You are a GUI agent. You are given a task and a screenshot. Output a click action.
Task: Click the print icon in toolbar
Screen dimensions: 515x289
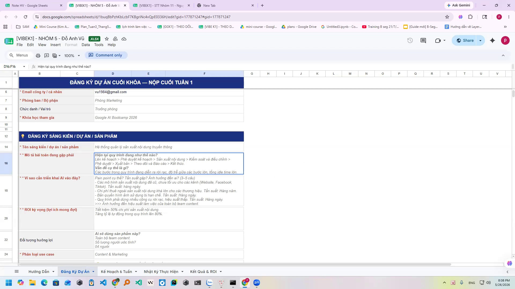[x=38, y=55]
